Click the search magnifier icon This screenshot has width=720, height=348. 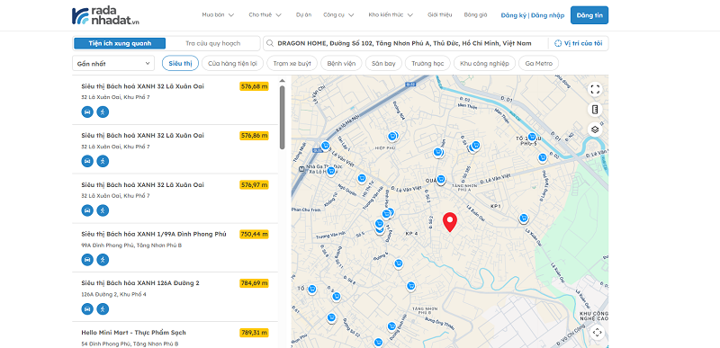click(x=270, y=43)
